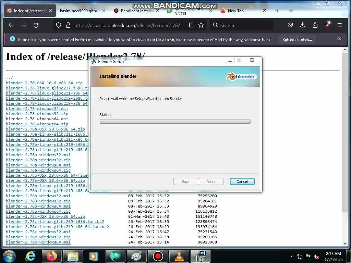The image size is (351, 263).
Task: Go back with the Firefox back arrow
Action: 11,25
